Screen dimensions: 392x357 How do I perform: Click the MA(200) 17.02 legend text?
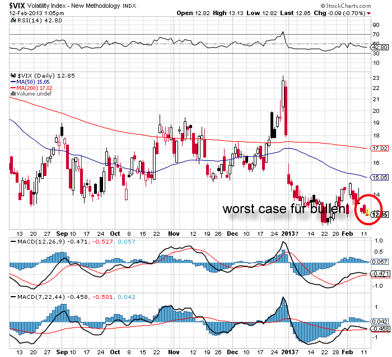click(x=34, y=88)
